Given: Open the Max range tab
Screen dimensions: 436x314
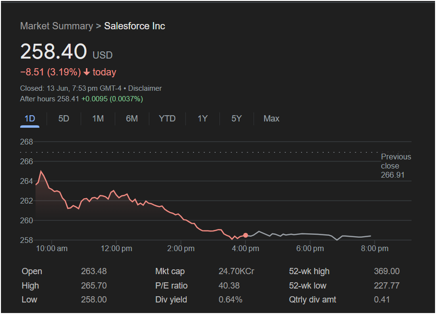Looking at the screenshot, I should (x=271, y=119).
